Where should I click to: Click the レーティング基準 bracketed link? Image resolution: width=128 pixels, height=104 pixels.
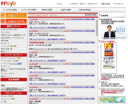pos(16,63)
